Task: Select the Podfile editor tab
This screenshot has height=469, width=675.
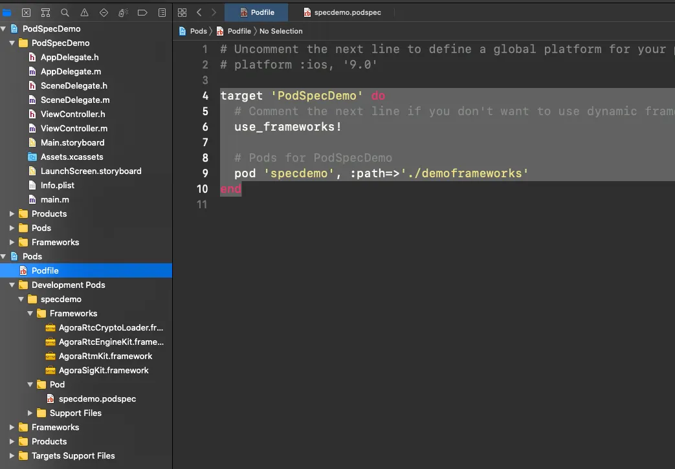Action: (256, 12)
